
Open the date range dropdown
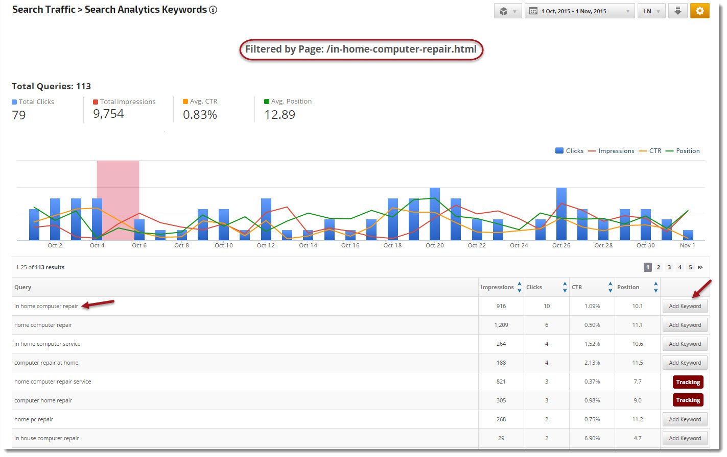579,11
